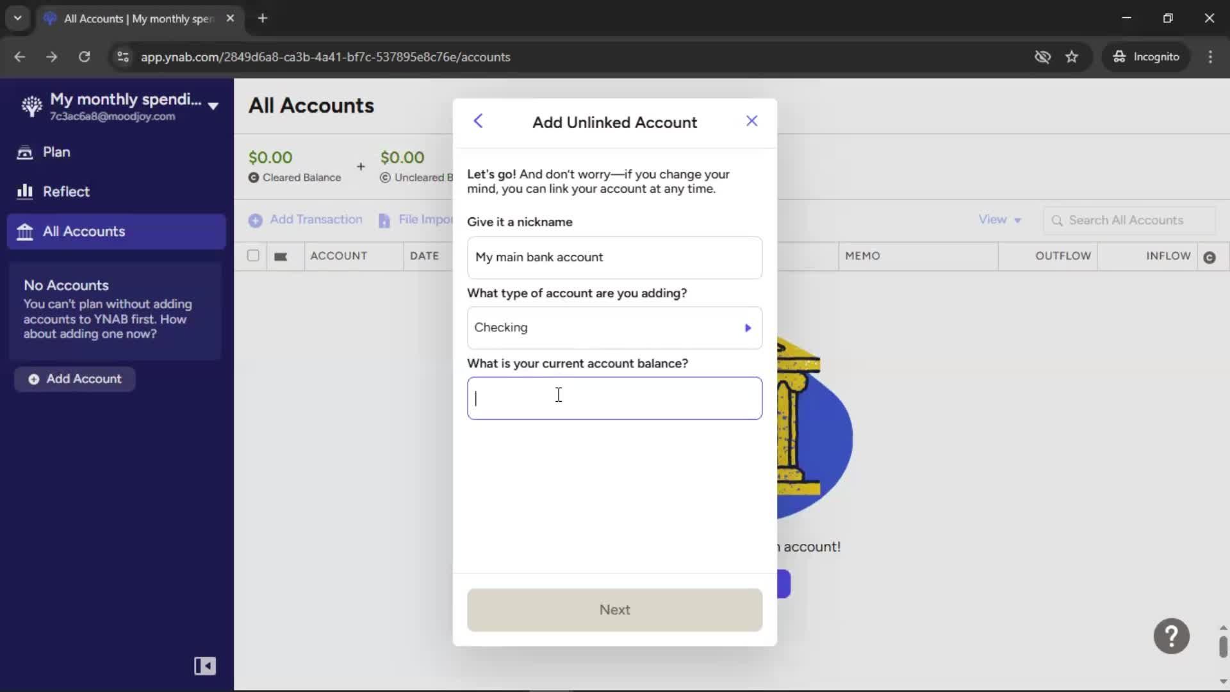1230x692 pixels.
Task: Close the Add Unlinked Account dialog
Action: [x=752, y=121]
